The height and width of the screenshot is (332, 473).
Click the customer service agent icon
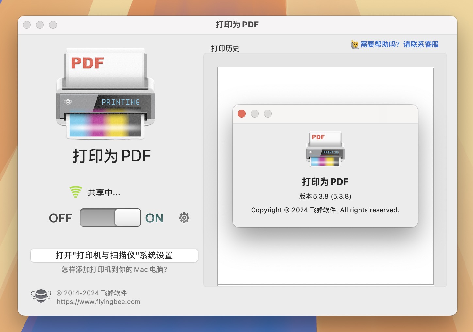tap(355, 44)
